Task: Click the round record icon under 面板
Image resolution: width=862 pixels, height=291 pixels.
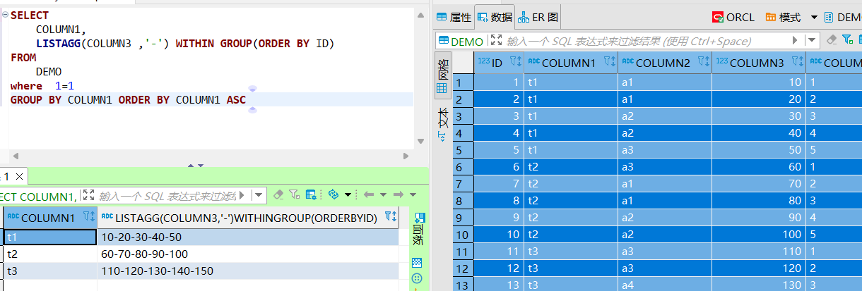Action: [x=417, y=278]
